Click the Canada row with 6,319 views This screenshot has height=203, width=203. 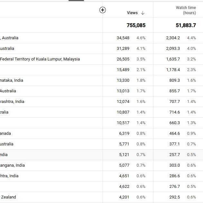pyautogui.click(x=102, y=134)
